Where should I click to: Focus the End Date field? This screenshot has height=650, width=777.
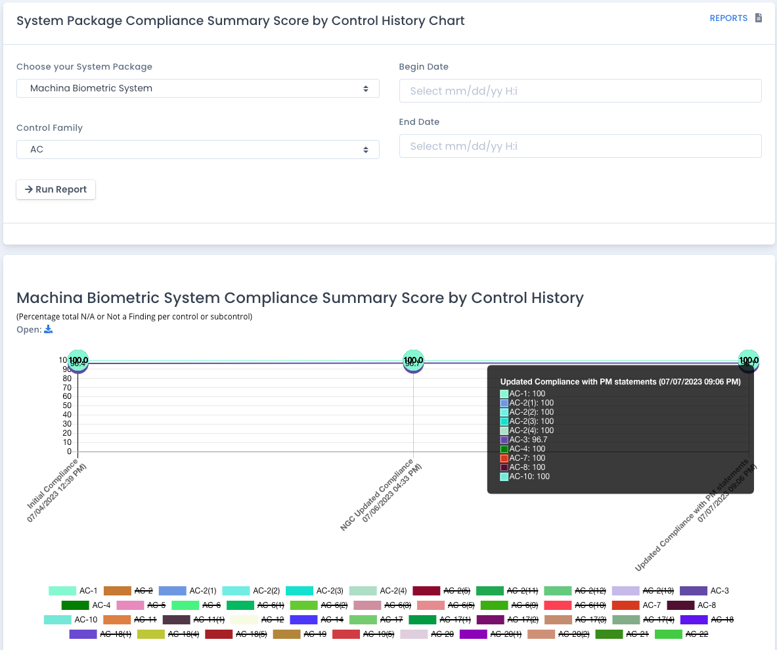[x=580, y=146]
